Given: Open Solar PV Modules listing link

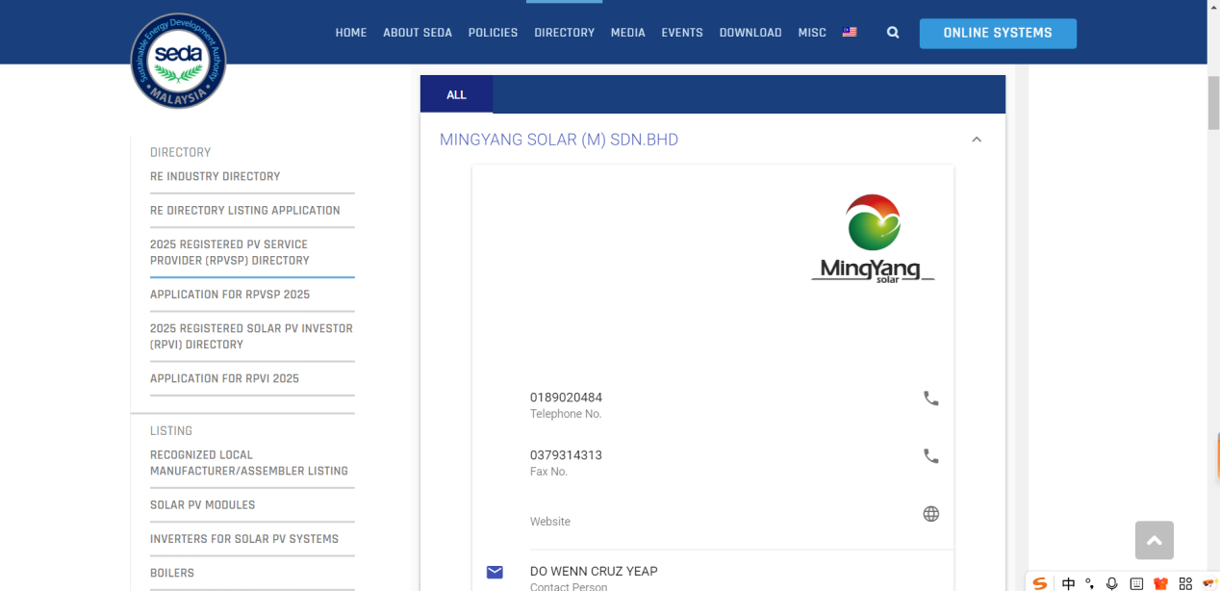Looking at the screenshot, I should (x=202, y=505).
